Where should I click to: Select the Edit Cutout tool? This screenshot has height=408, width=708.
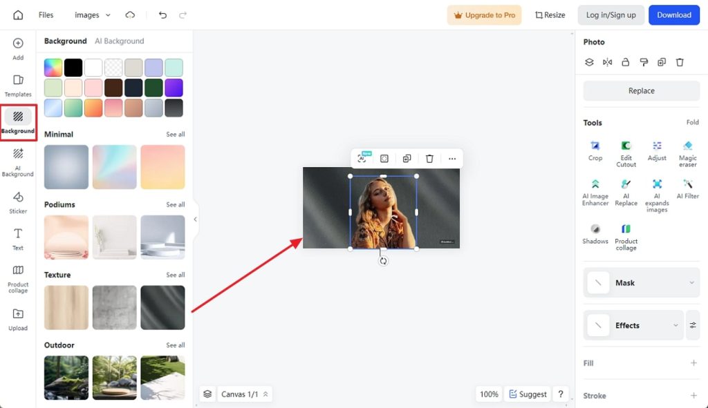(x=626, y=150)
